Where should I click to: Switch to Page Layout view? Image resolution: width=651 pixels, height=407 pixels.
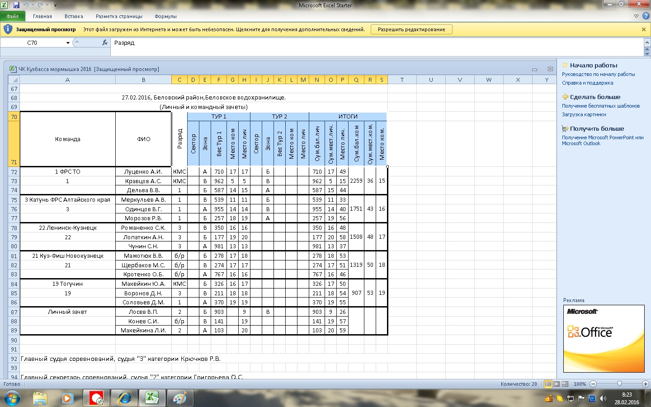click(557, 384)
